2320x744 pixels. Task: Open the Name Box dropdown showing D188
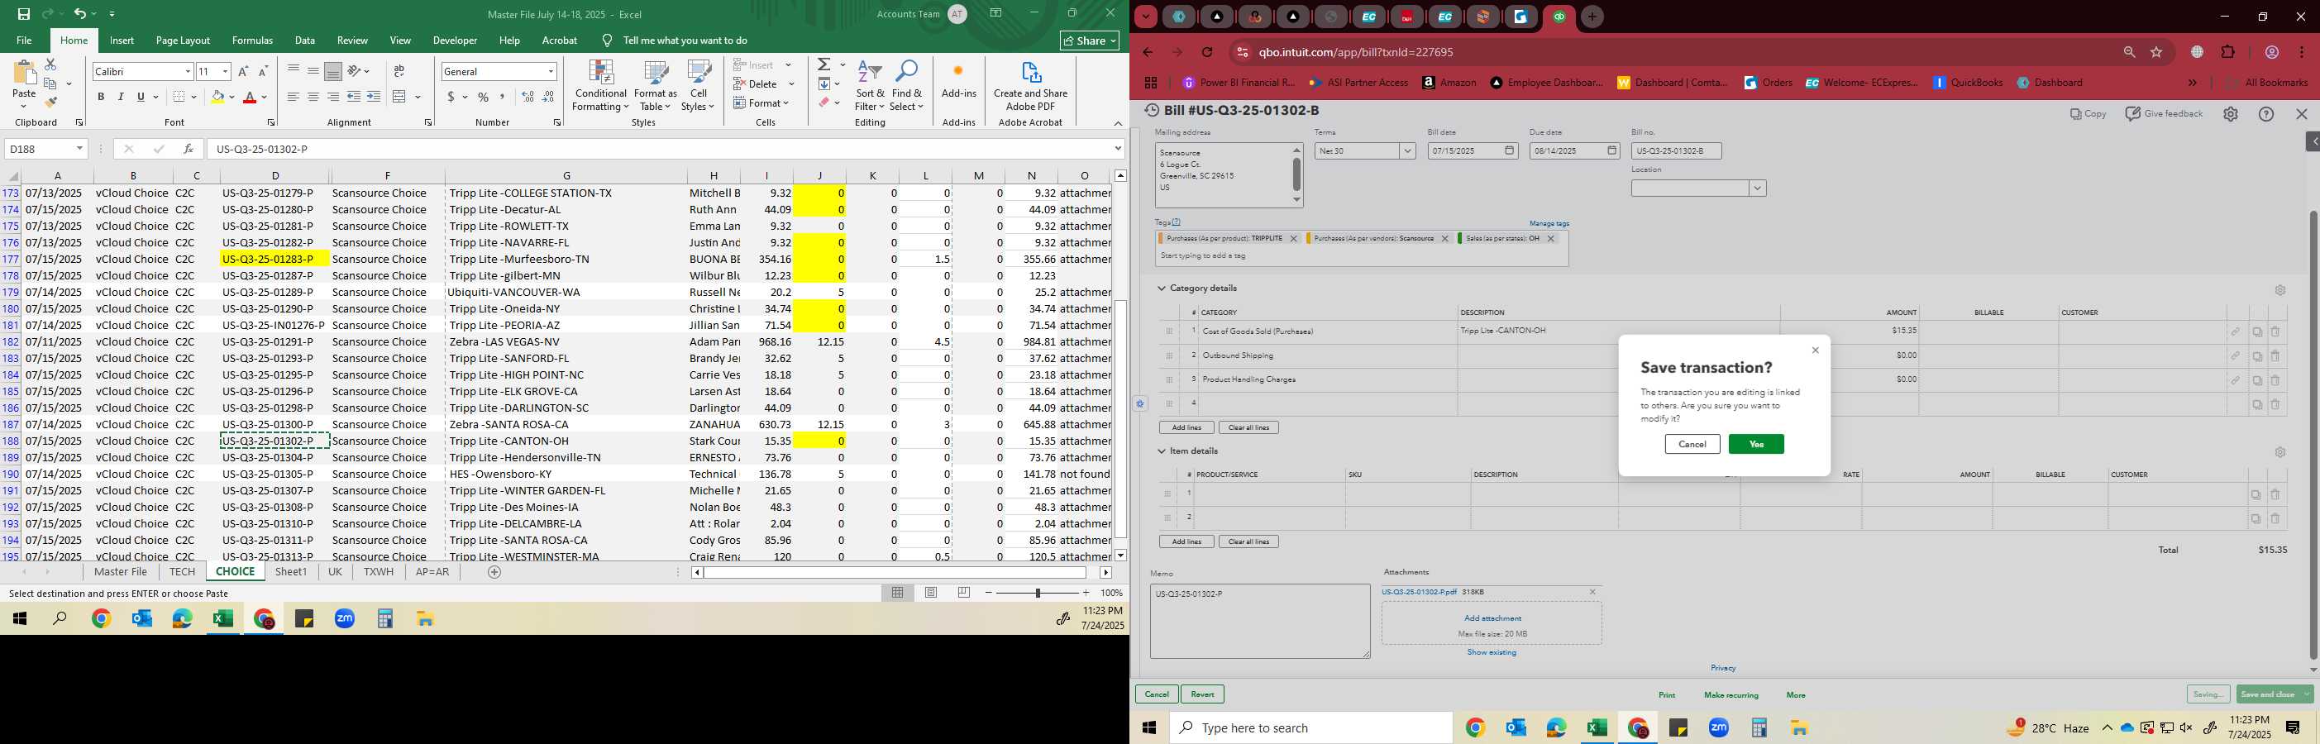tap(79, 149)
